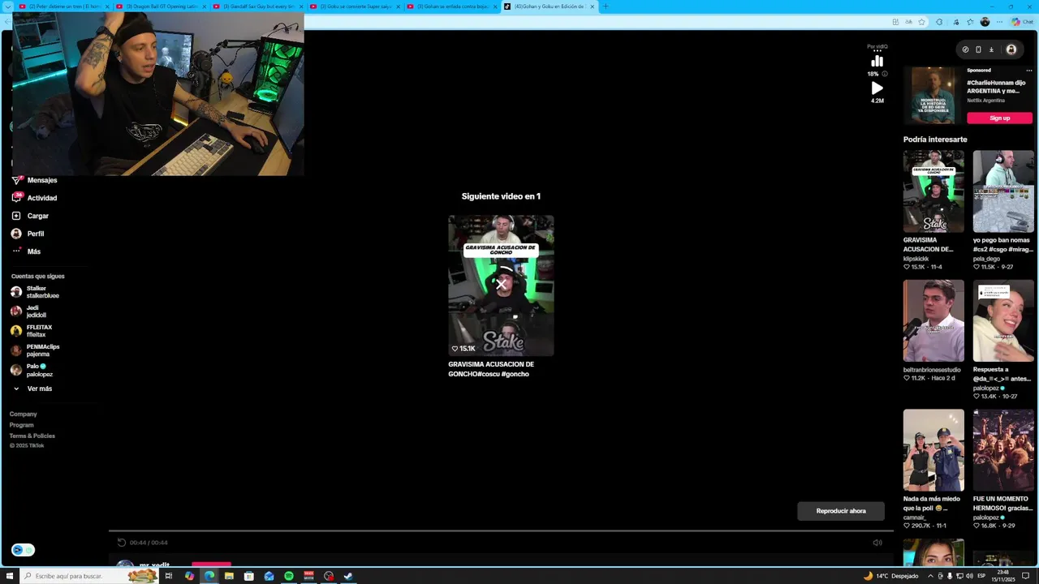
Task: Cancel the next video autoplay (X)
Action: pyautogui.click(x=501, y=284)
